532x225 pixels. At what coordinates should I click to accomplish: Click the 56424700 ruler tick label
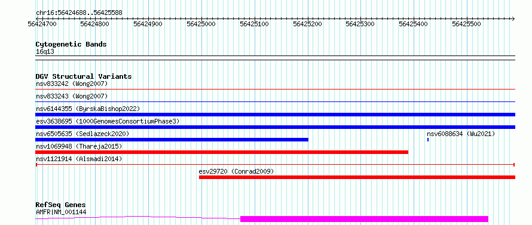click(42, 24)
